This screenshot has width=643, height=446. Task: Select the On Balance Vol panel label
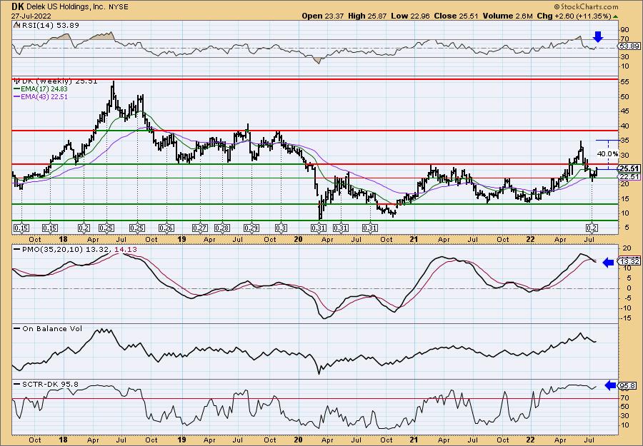pos(48,328)
